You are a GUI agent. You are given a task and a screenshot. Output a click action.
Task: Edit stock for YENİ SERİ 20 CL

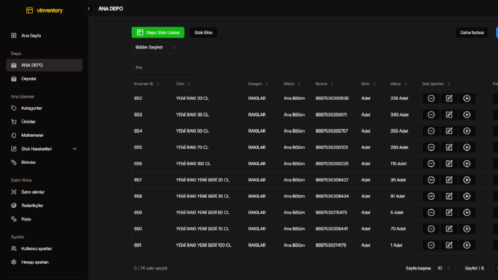pyautogui.click(x=449, y=180)
